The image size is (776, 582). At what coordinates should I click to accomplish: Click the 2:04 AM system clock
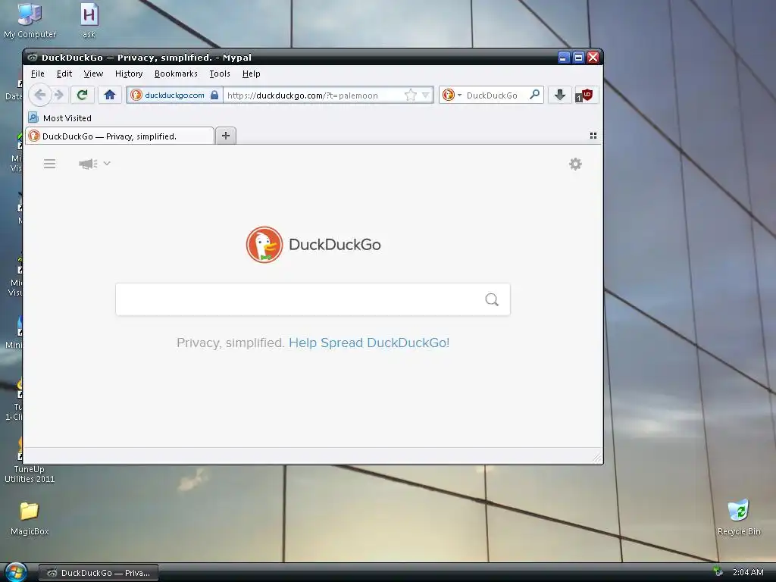coord(748,572)
